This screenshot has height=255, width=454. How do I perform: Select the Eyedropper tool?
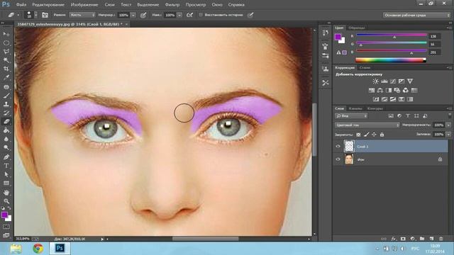coord(6,77)
